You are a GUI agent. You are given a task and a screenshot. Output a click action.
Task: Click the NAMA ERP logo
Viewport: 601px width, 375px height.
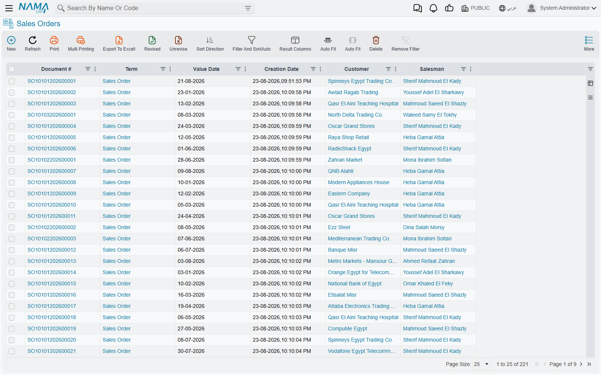34,8
